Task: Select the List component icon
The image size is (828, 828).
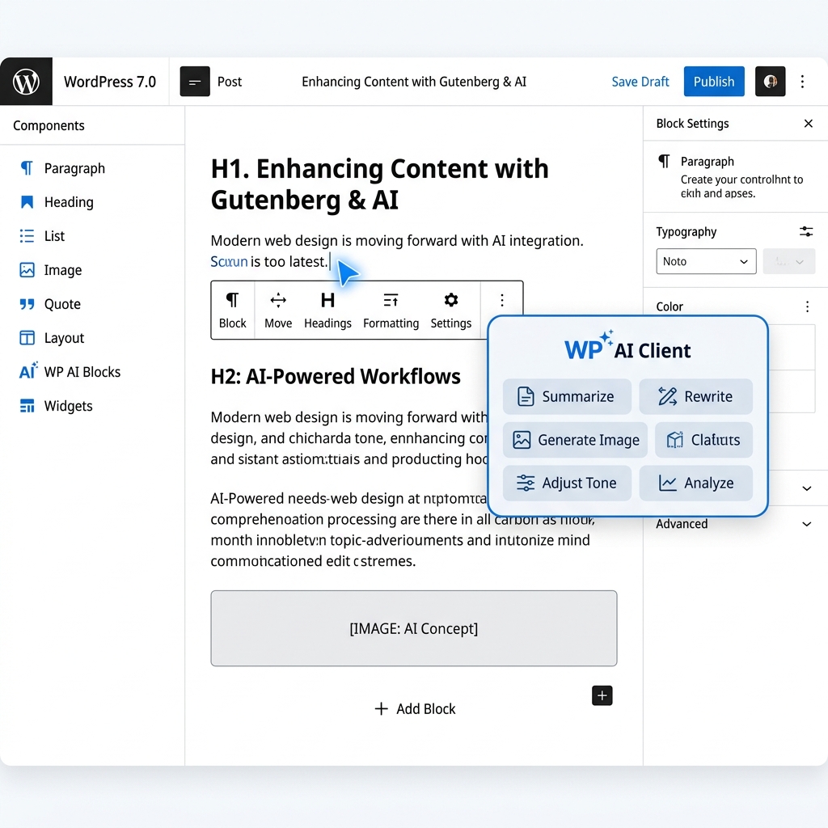Action: 27,236
